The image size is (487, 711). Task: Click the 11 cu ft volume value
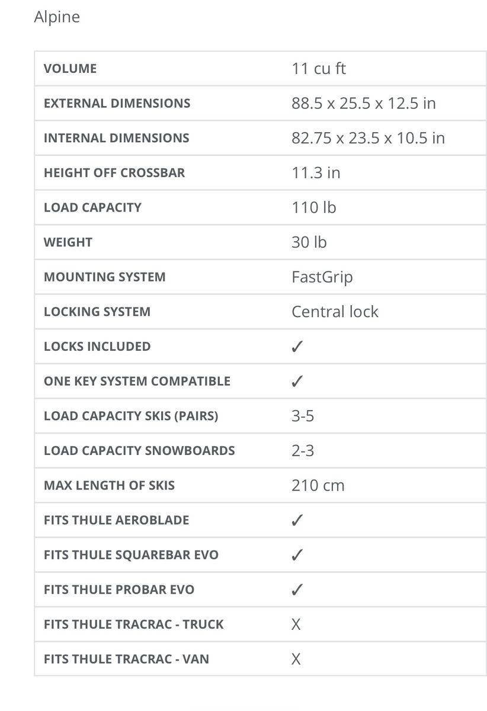click(x=318, y=69)
